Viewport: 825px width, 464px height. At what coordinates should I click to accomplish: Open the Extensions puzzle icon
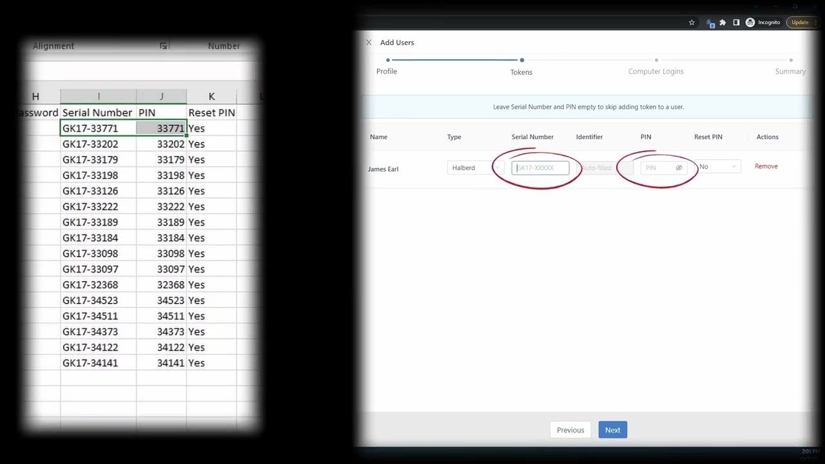click(723, 23)
